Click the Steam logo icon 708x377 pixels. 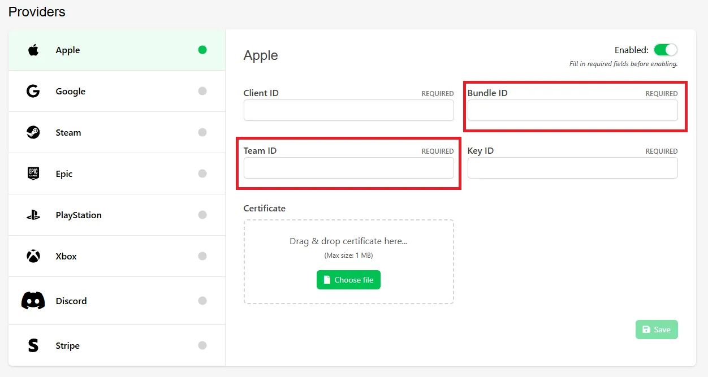point(33,132)
